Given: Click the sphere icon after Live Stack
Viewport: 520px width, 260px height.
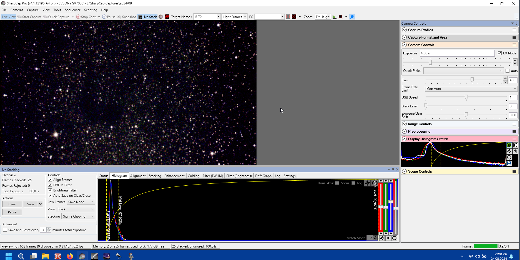Looking at the screenshot, I should point(161,17).
